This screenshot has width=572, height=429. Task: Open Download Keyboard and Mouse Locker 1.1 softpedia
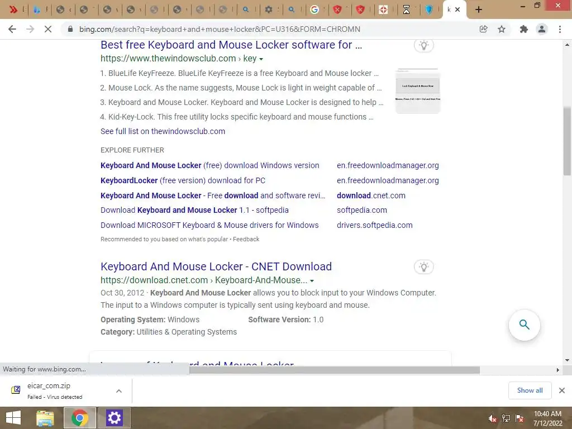tap(194, 210)
